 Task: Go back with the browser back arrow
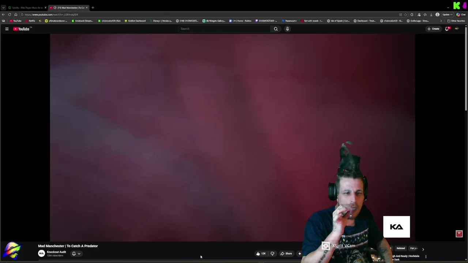(x=3, y=15)
